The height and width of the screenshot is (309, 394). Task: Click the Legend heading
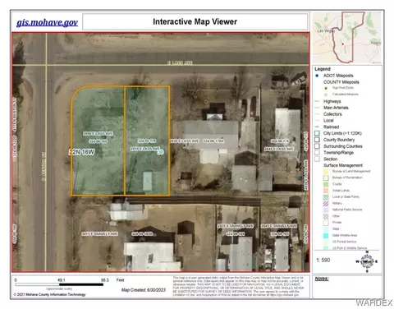[x=323, y=69]
